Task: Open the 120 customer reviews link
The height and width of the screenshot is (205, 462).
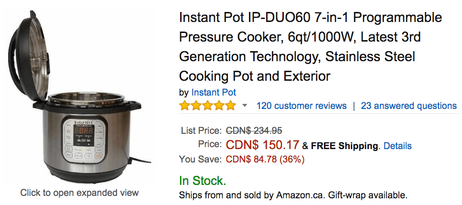Action: tap(301, 106)
